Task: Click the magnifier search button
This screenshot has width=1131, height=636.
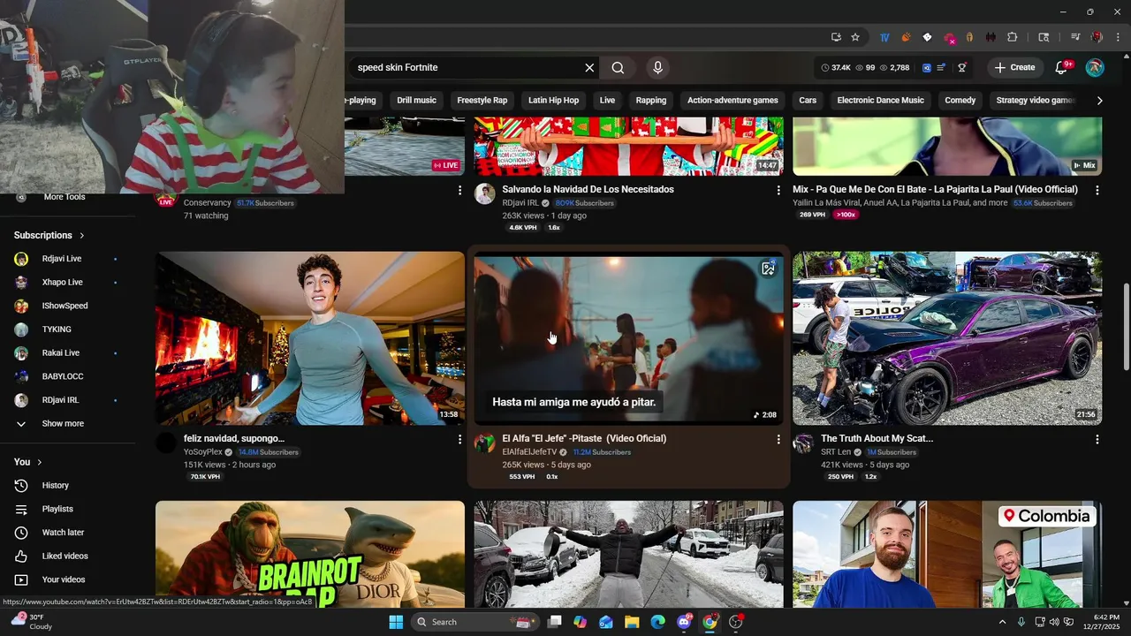Action: pos(618,67)
